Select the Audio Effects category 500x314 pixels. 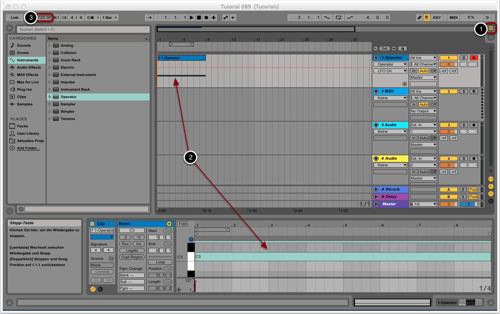(28, 68)
